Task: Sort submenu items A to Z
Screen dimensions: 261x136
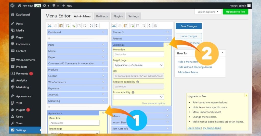Action: (150, 26)
